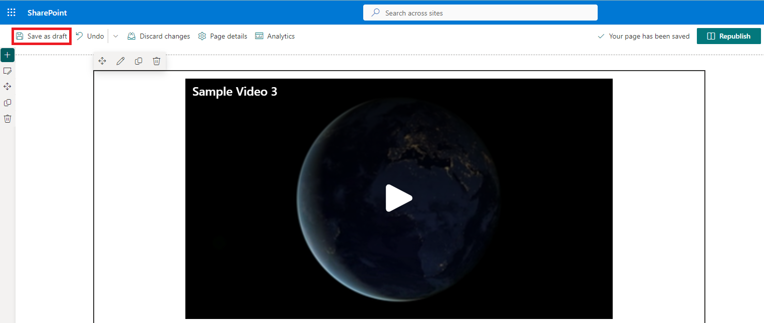Image resolution: width=764 pixels, height=323 pixels.
Task: Select the move section icon in left sidebar
Action: [x=7, y=86]
